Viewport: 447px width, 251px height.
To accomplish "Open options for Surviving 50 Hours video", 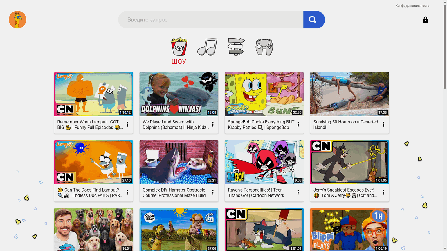I will (x=383, y=124).
